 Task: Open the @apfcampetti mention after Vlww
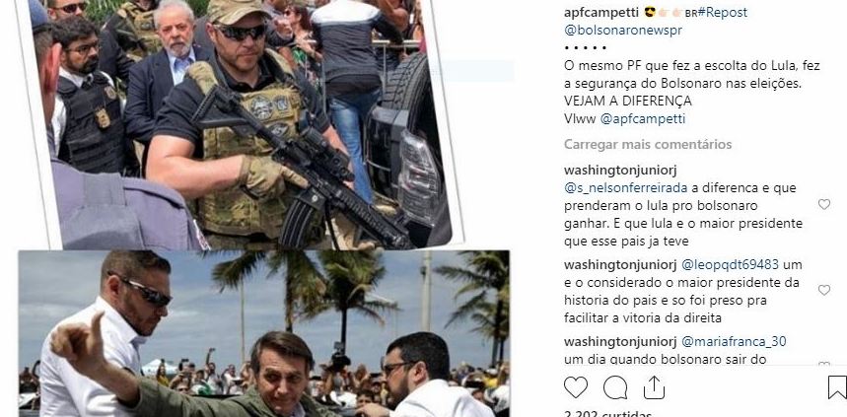[x=643, y=119]
